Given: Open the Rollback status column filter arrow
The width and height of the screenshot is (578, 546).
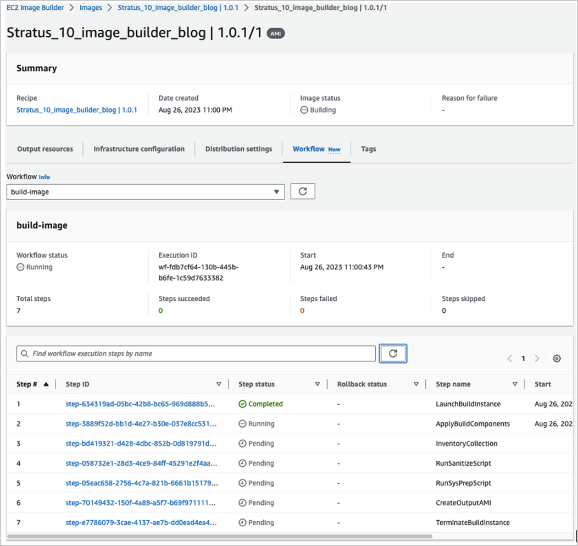Looking at the screenshot, I should (416, 384).
